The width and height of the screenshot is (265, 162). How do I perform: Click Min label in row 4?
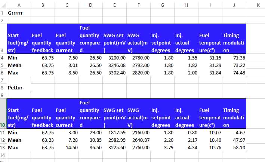click(x=19, y=58)
